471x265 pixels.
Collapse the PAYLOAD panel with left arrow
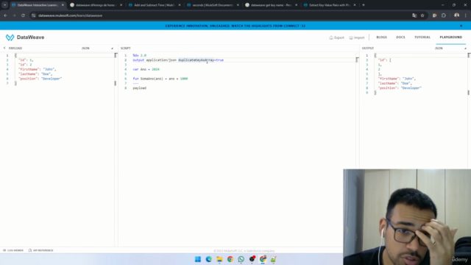pos(4,48)
